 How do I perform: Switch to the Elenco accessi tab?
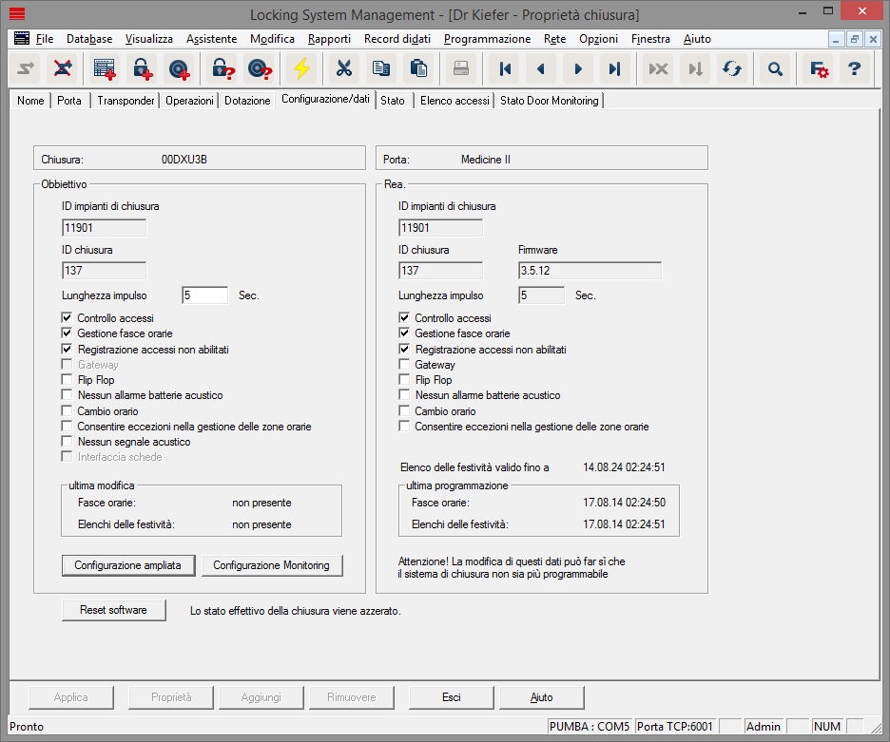pos(454,100)
